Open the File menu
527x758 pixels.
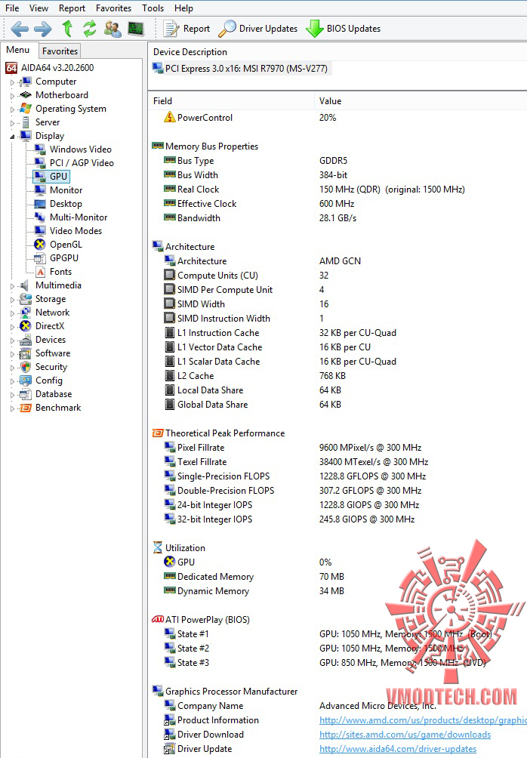(12, 8)
